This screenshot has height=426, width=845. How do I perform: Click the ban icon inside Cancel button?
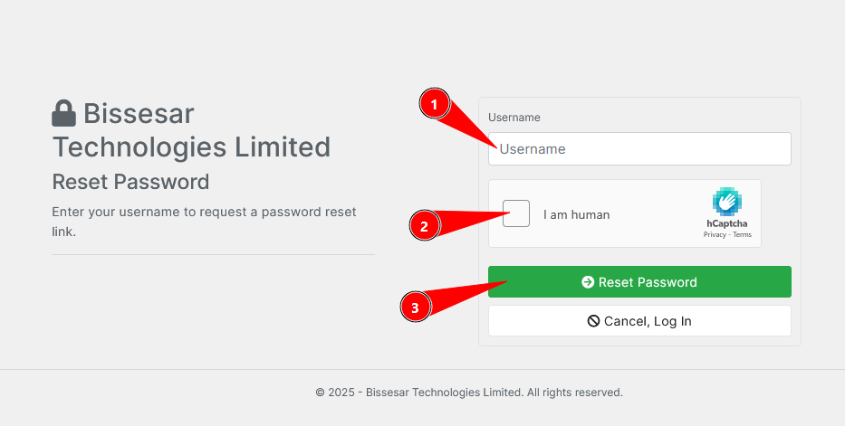click(593, 321)
